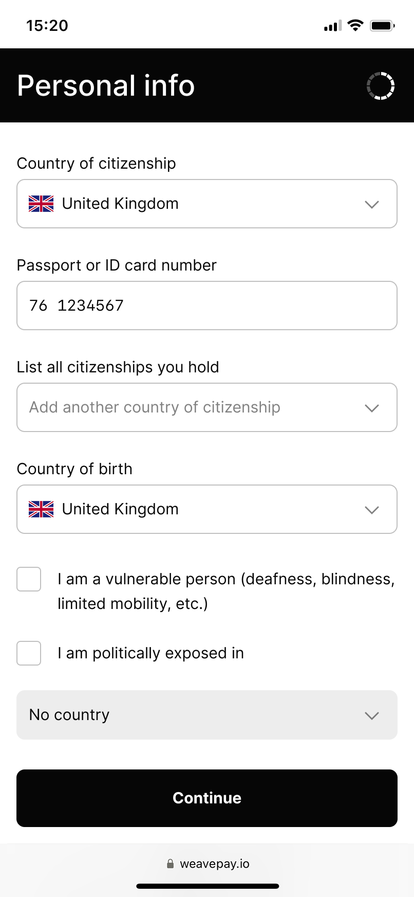
Task: Tap the padlock icon beside weavepay.io
Action: 170,864
